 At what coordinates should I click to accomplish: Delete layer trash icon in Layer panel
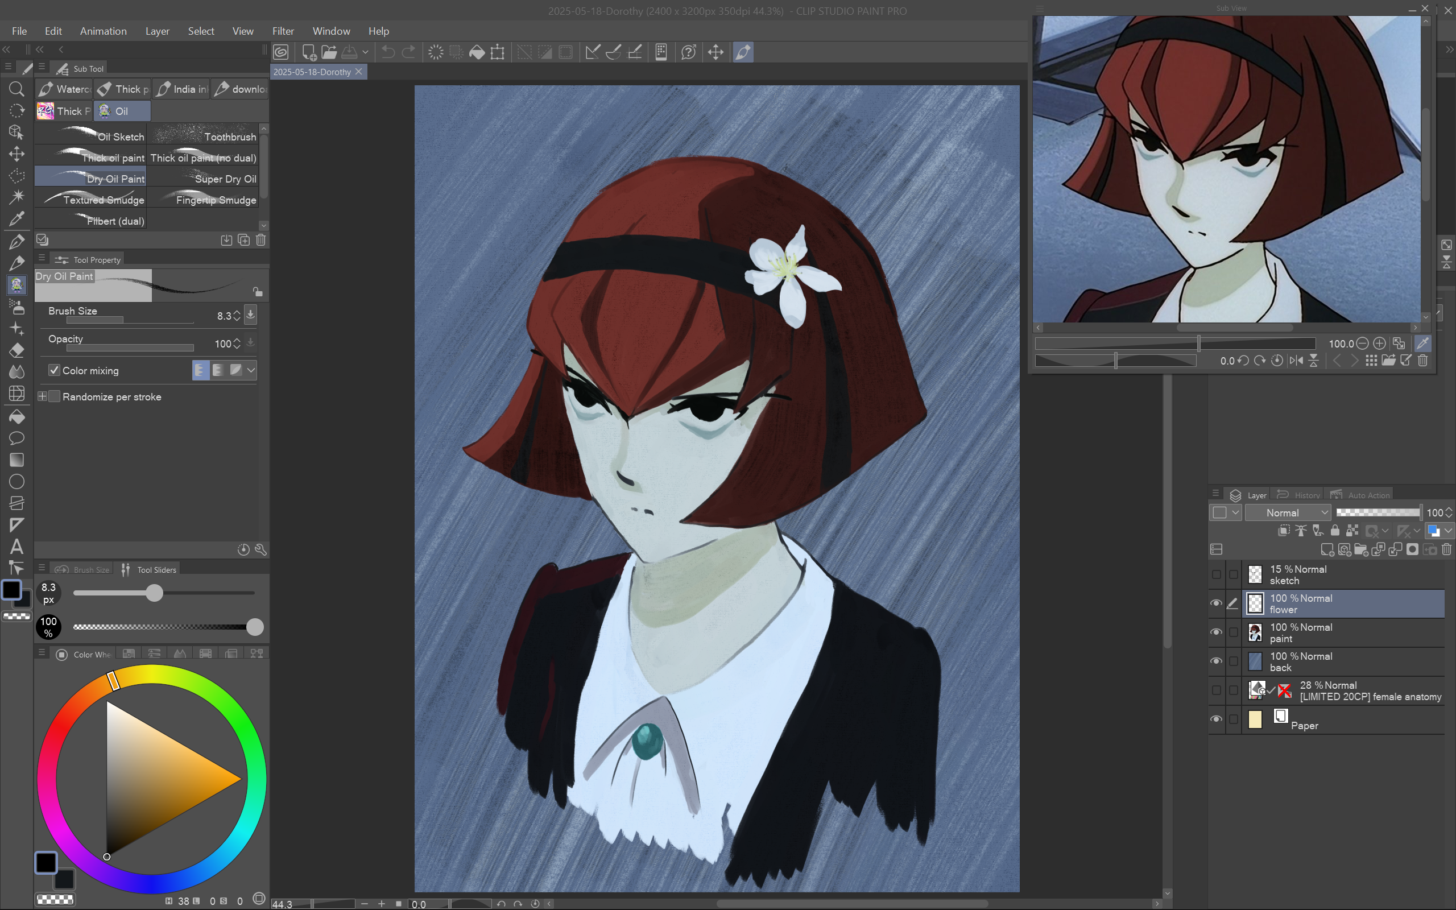coord(1447,549)
